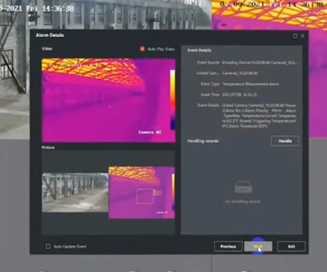
Task: Disable the Auto-Play Video checkbox
Action: (x=143, y=49)
